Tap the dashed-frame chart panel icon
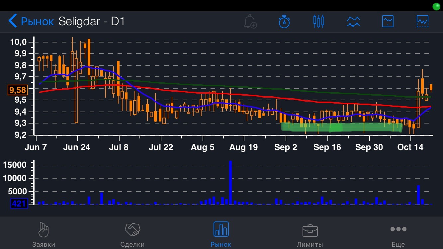 pos(422,22)
